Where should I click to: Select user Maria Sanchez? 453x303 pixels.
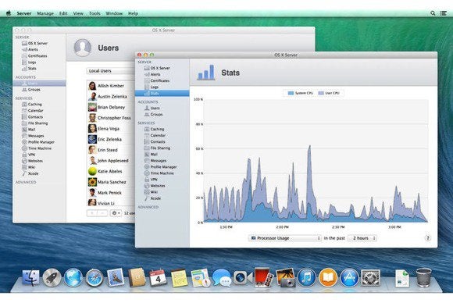(111, 182)
